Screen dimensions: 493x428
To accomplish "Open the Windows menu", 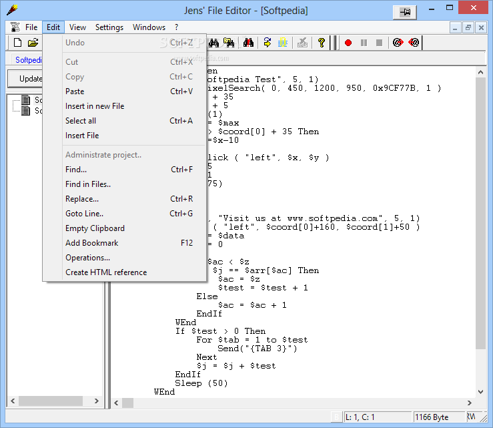I will click(149, 27).
